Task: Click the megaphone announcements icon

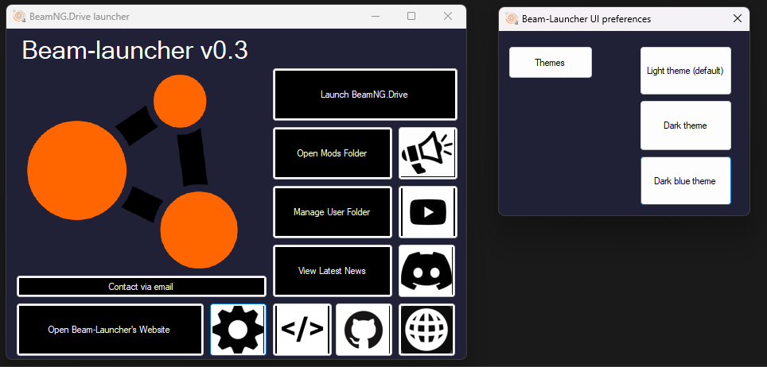Action: [x=427, y=153]
